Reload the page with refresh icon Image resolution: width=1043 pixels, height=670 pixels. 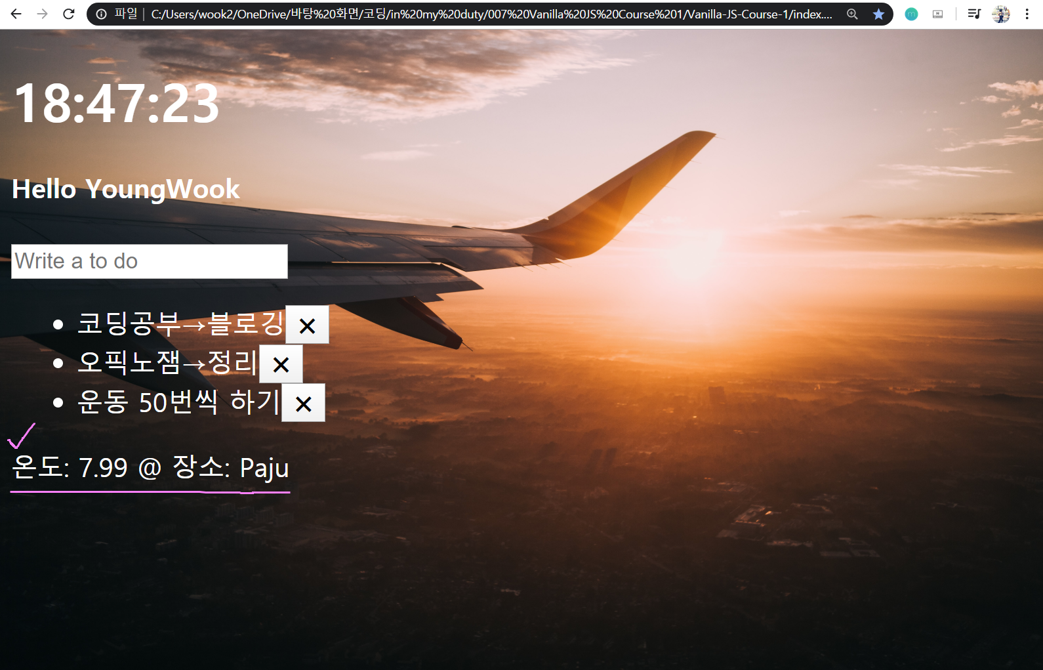[69, 14]
